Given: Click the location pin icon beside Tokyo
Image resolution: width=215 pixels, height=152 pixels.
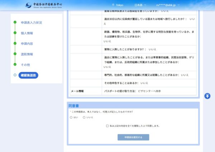Looking at the screenshot, I should [113, 5].
